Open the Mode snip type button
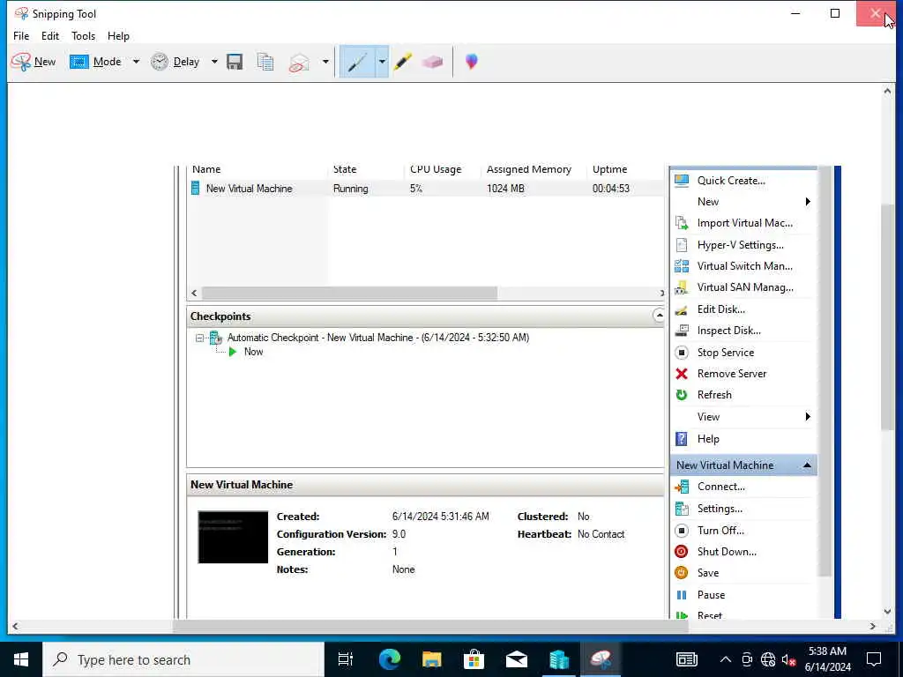This screenshot has height=677, width=903. (95, 62)
